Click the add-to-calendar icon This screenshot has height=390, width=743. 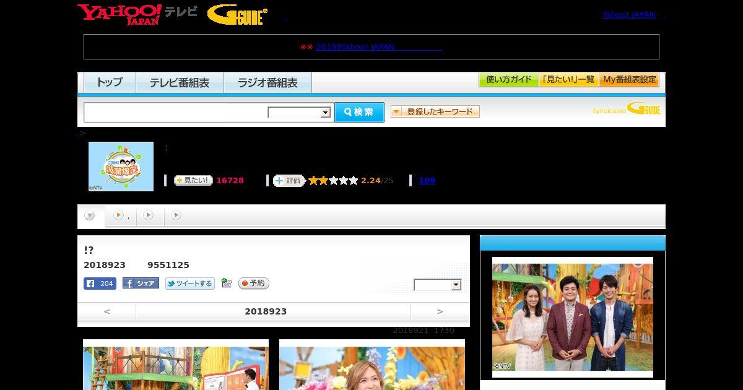click(227, 283)
